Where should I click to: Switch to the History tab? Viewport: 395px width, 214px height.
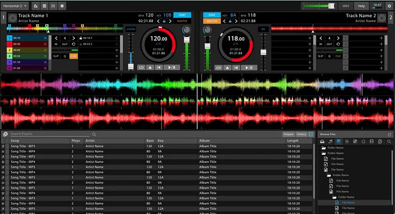[x=301, y=134]
